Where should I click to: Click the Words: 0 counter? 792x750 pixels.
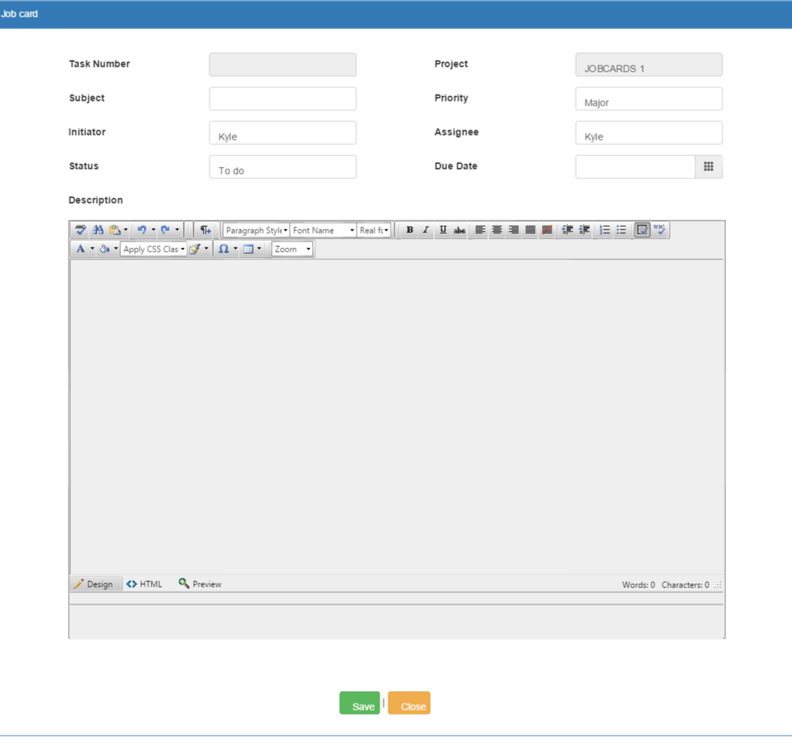[x=638, y=585]
